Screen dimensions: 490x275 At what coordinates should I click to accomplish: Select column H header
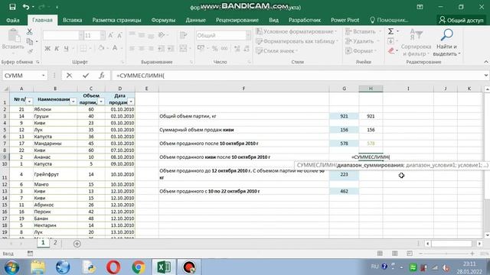pyautogui.click(x=371, y=89)
